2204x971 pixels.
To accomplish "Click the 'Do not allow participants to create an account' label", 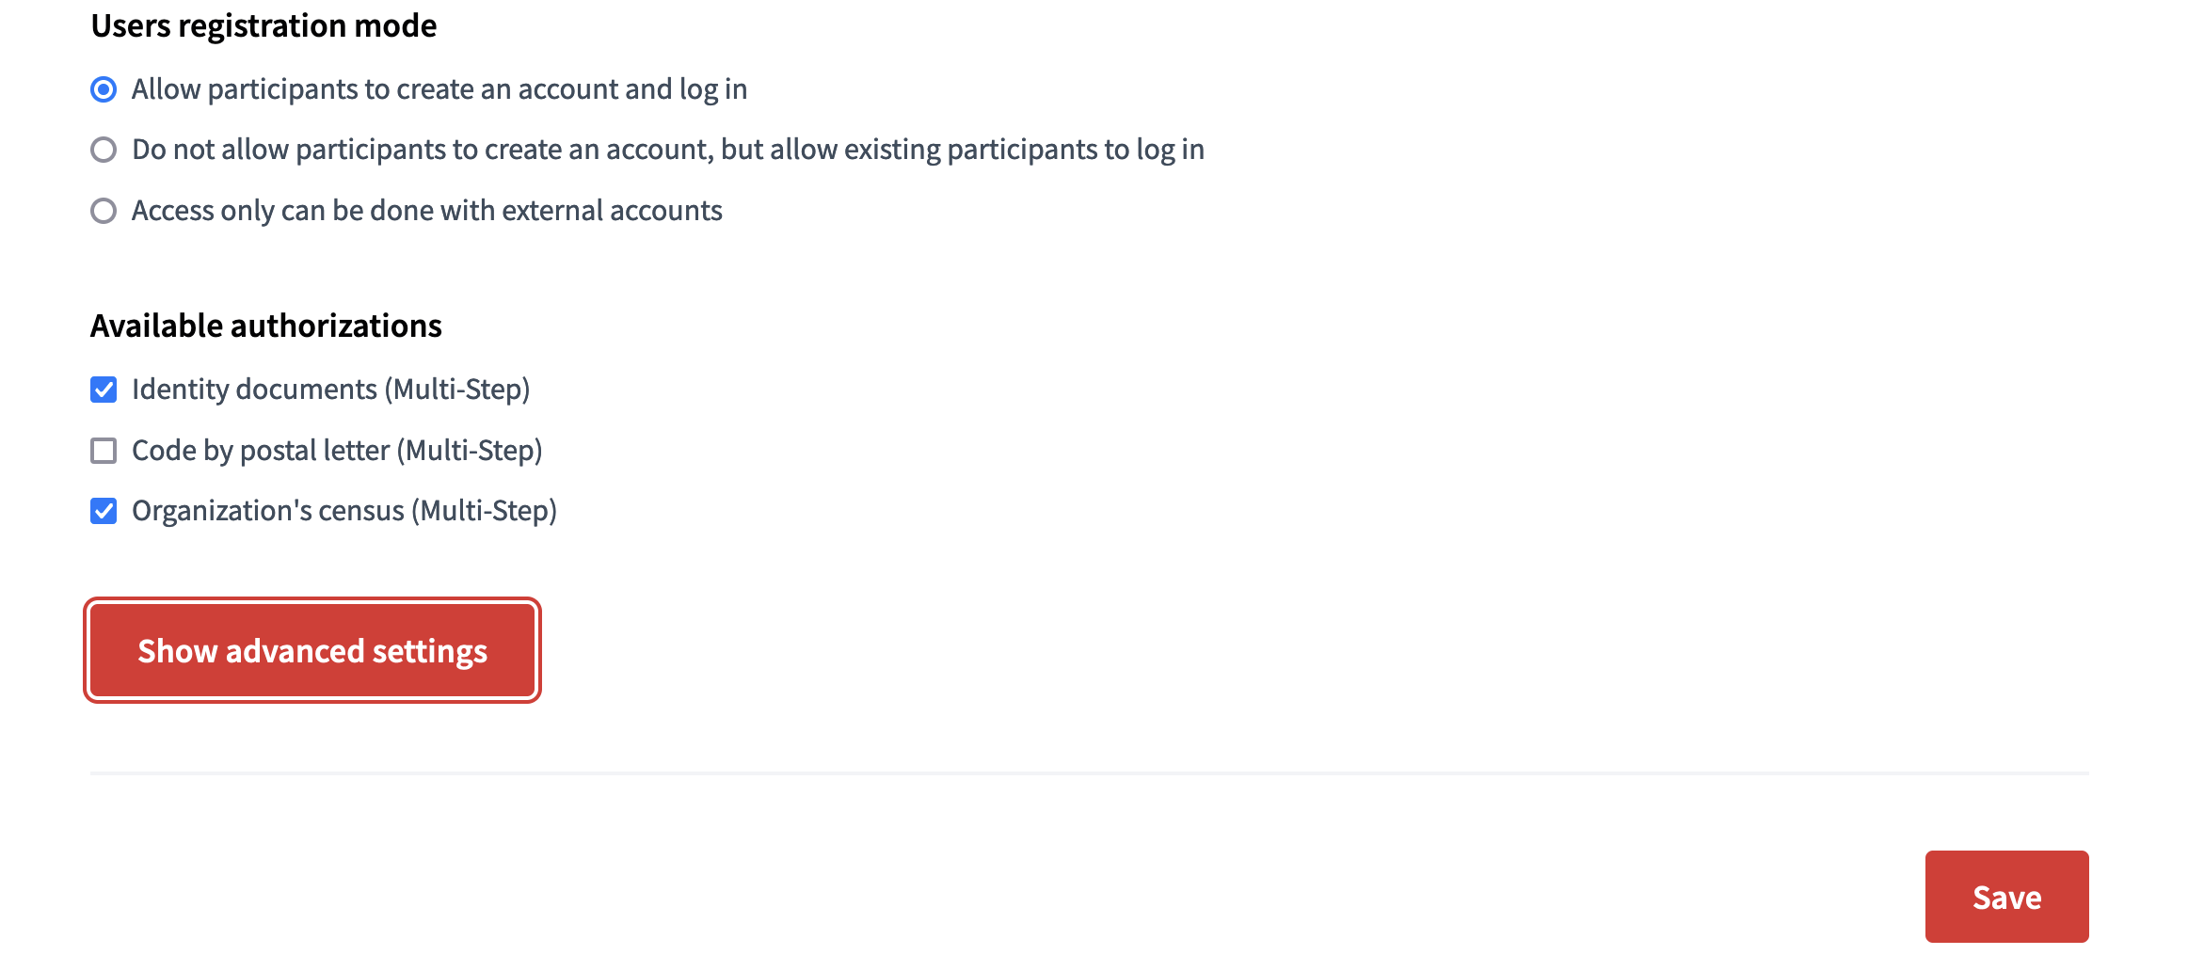I will (x=667, y=150).
